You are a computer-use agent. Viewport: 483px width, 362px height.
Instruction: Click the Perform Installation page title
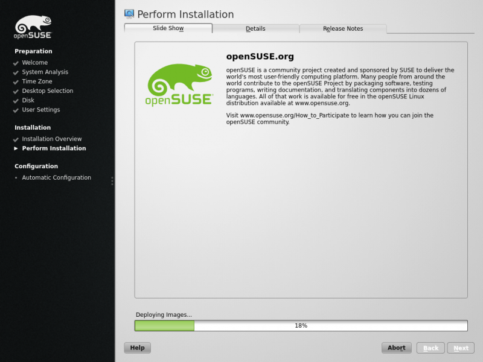tap(185, 14)
